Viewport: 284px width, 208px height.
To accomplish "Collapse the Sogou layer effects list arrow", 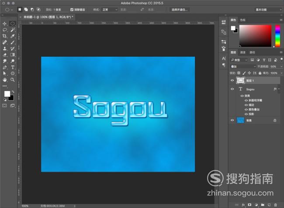I will [279, 89].
